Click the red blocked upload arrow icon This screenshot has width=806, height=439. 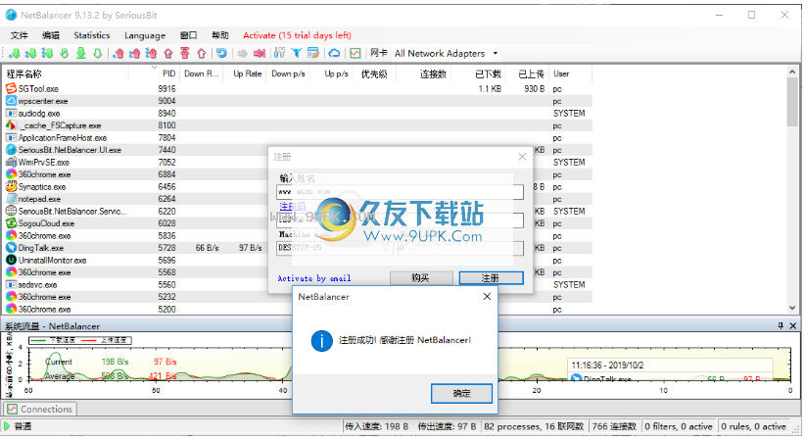pyautogui.click(x=168, y=53)
